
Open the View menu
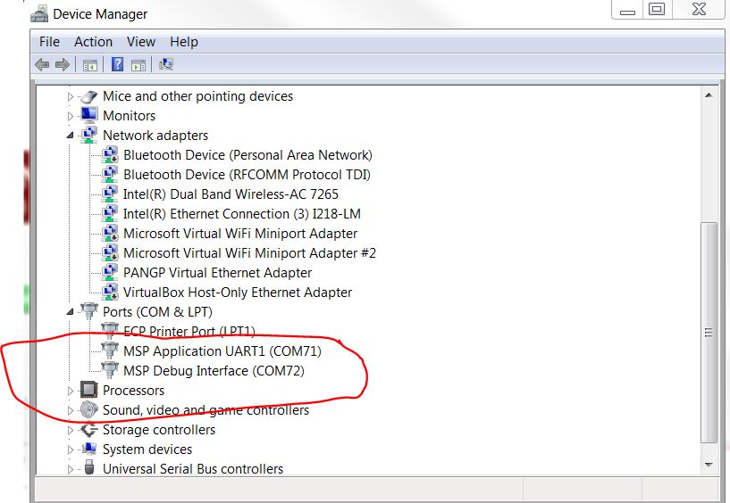[x=141, y=42]
